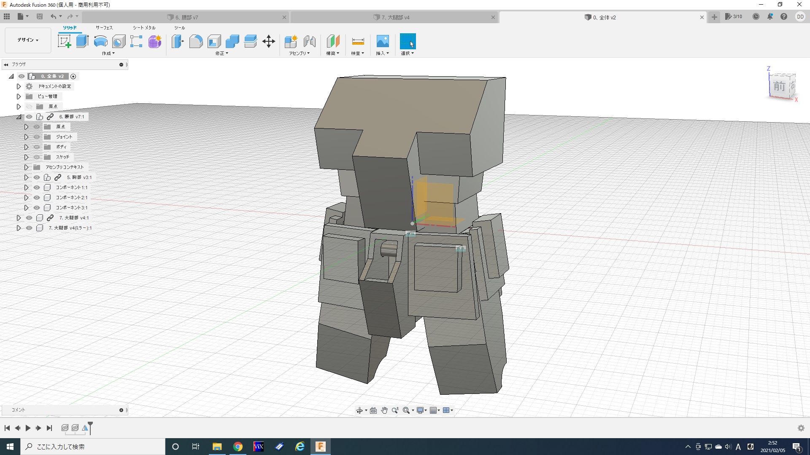Open the Measure tool under 検査
810x455 pixels.
click(357, 41)
